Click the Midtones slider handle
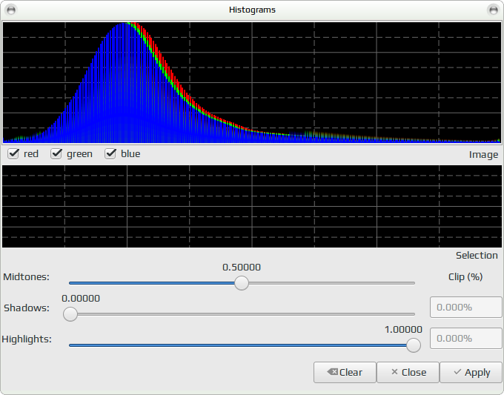Image resolution: width=504 pixels, height=395 pixels. tap(242, 283)
